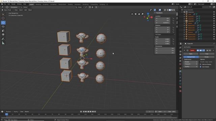216x121 pixels.
Task: Click the modifier Copy button
Action: pos(207,54)
